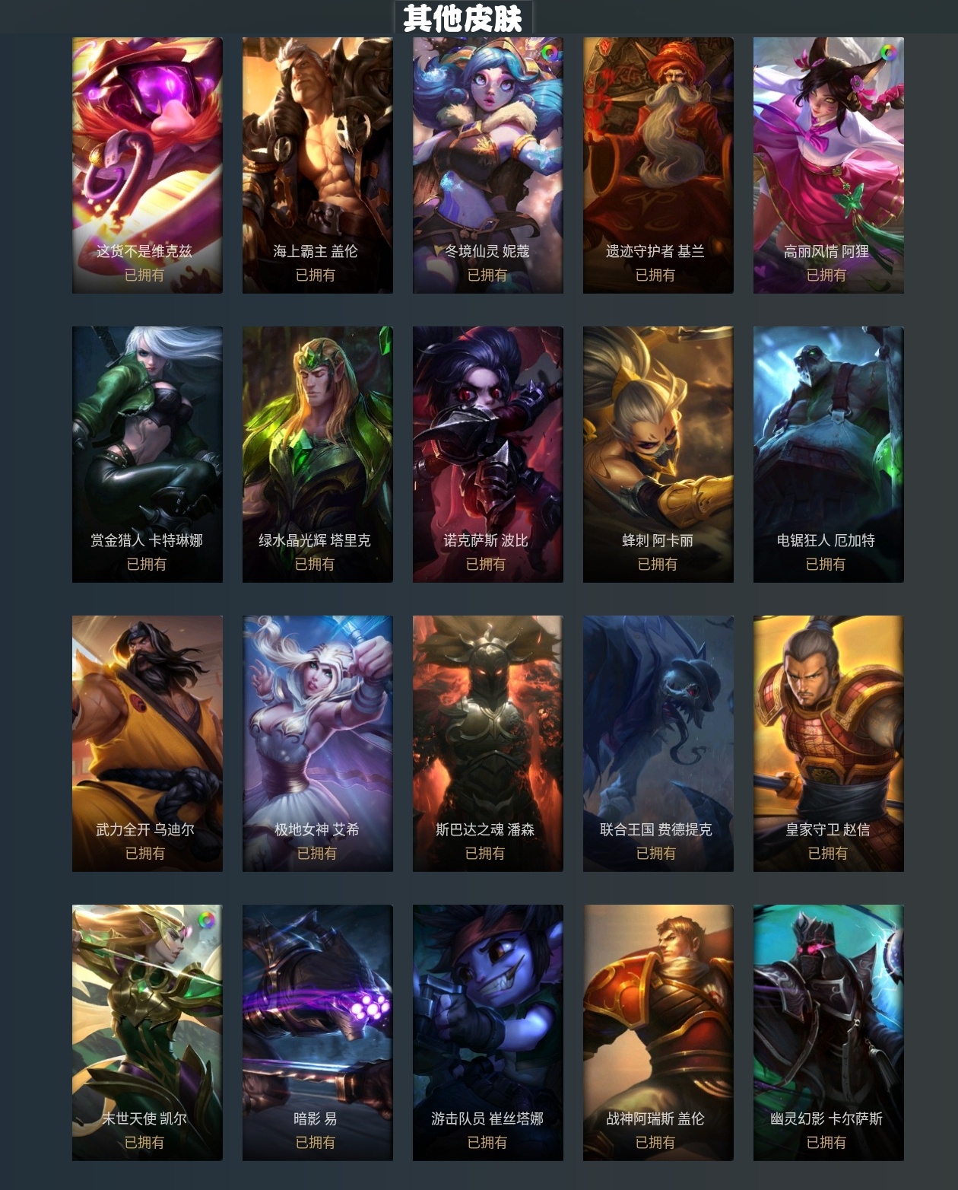Open the 联合王国 费德提克 skin
The height and width of the screenshot is (1190, 958).
pyautogui.click(x=658, y=743)
